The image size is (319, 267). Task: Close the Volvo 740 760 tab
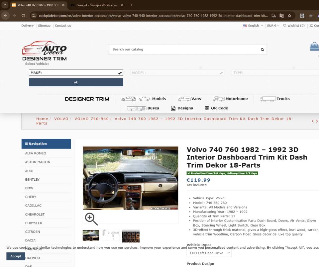[63, 5]
